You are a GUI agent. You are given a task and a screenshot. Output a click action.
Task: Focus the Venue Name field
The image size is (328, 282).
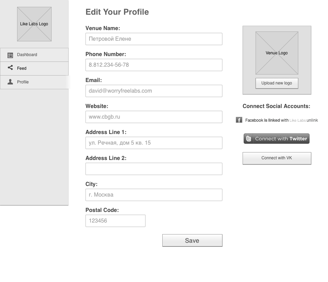click(x=154, y=39)
